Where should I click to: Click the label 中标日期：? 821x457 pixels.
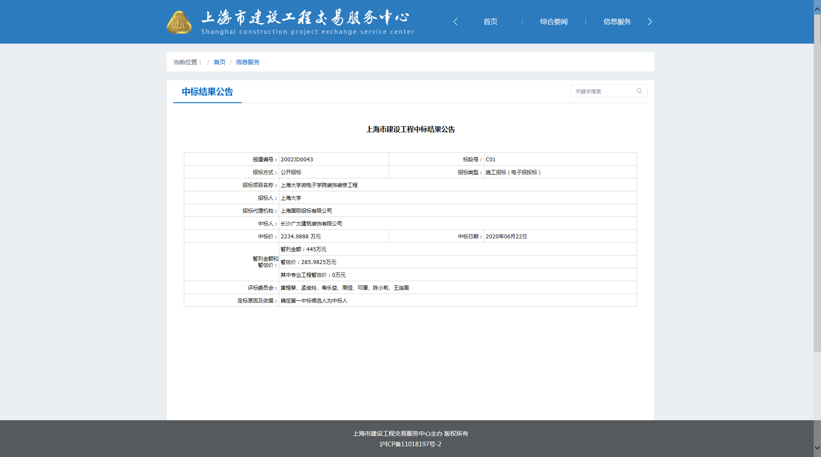point(470,236)
